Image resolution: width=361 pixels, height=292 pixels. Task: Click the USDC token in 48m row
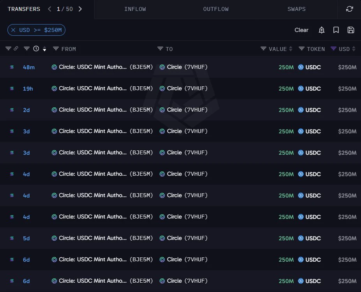(x=310, y=67)
